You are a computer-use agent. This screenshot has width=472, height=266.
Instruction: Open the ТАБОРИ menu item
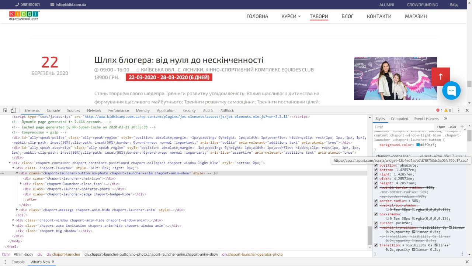[x=319, y=16]
